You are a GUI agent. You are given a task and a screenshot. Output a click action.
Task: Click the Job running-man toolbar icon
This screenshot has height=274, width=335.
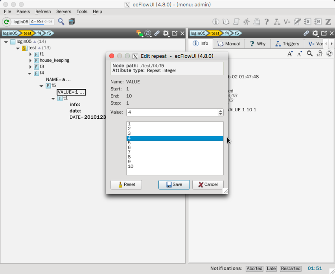(x=247, y=22)
